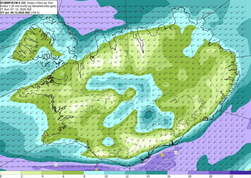Click the legend tick label "18"
Viewport: 251px width, 178px height.
click(x=190, y=176)
